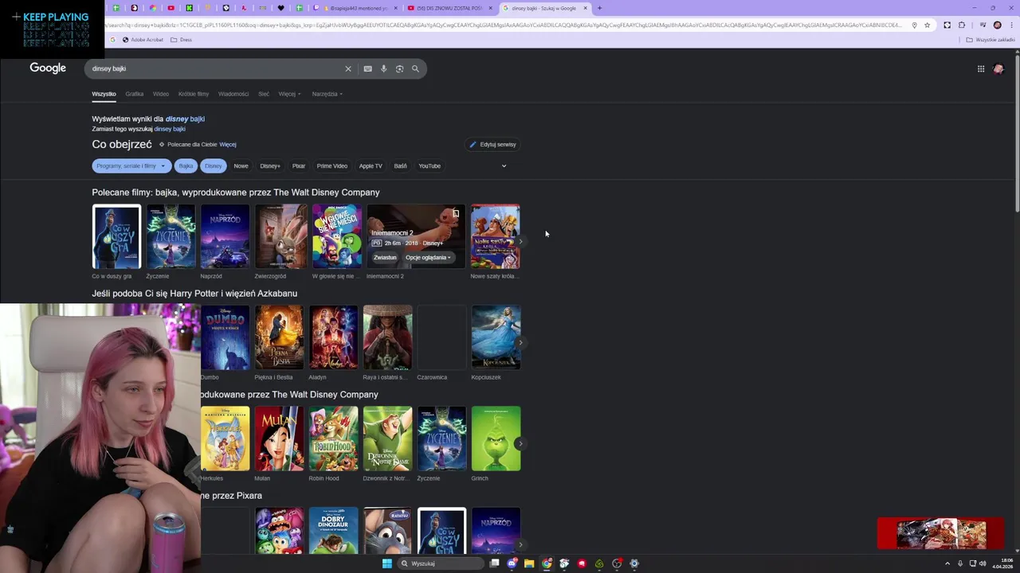The image size is (1020, 573).
Task: Open a new browser tab
Action: pos(599,8)
